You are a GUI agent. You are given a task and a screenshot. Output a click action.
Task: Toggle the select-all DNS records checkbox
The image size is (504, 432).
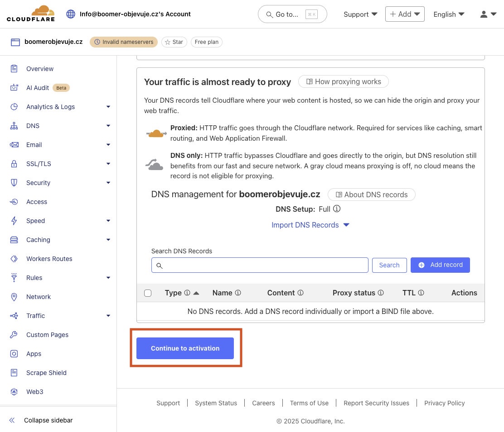tap(148, 293)
